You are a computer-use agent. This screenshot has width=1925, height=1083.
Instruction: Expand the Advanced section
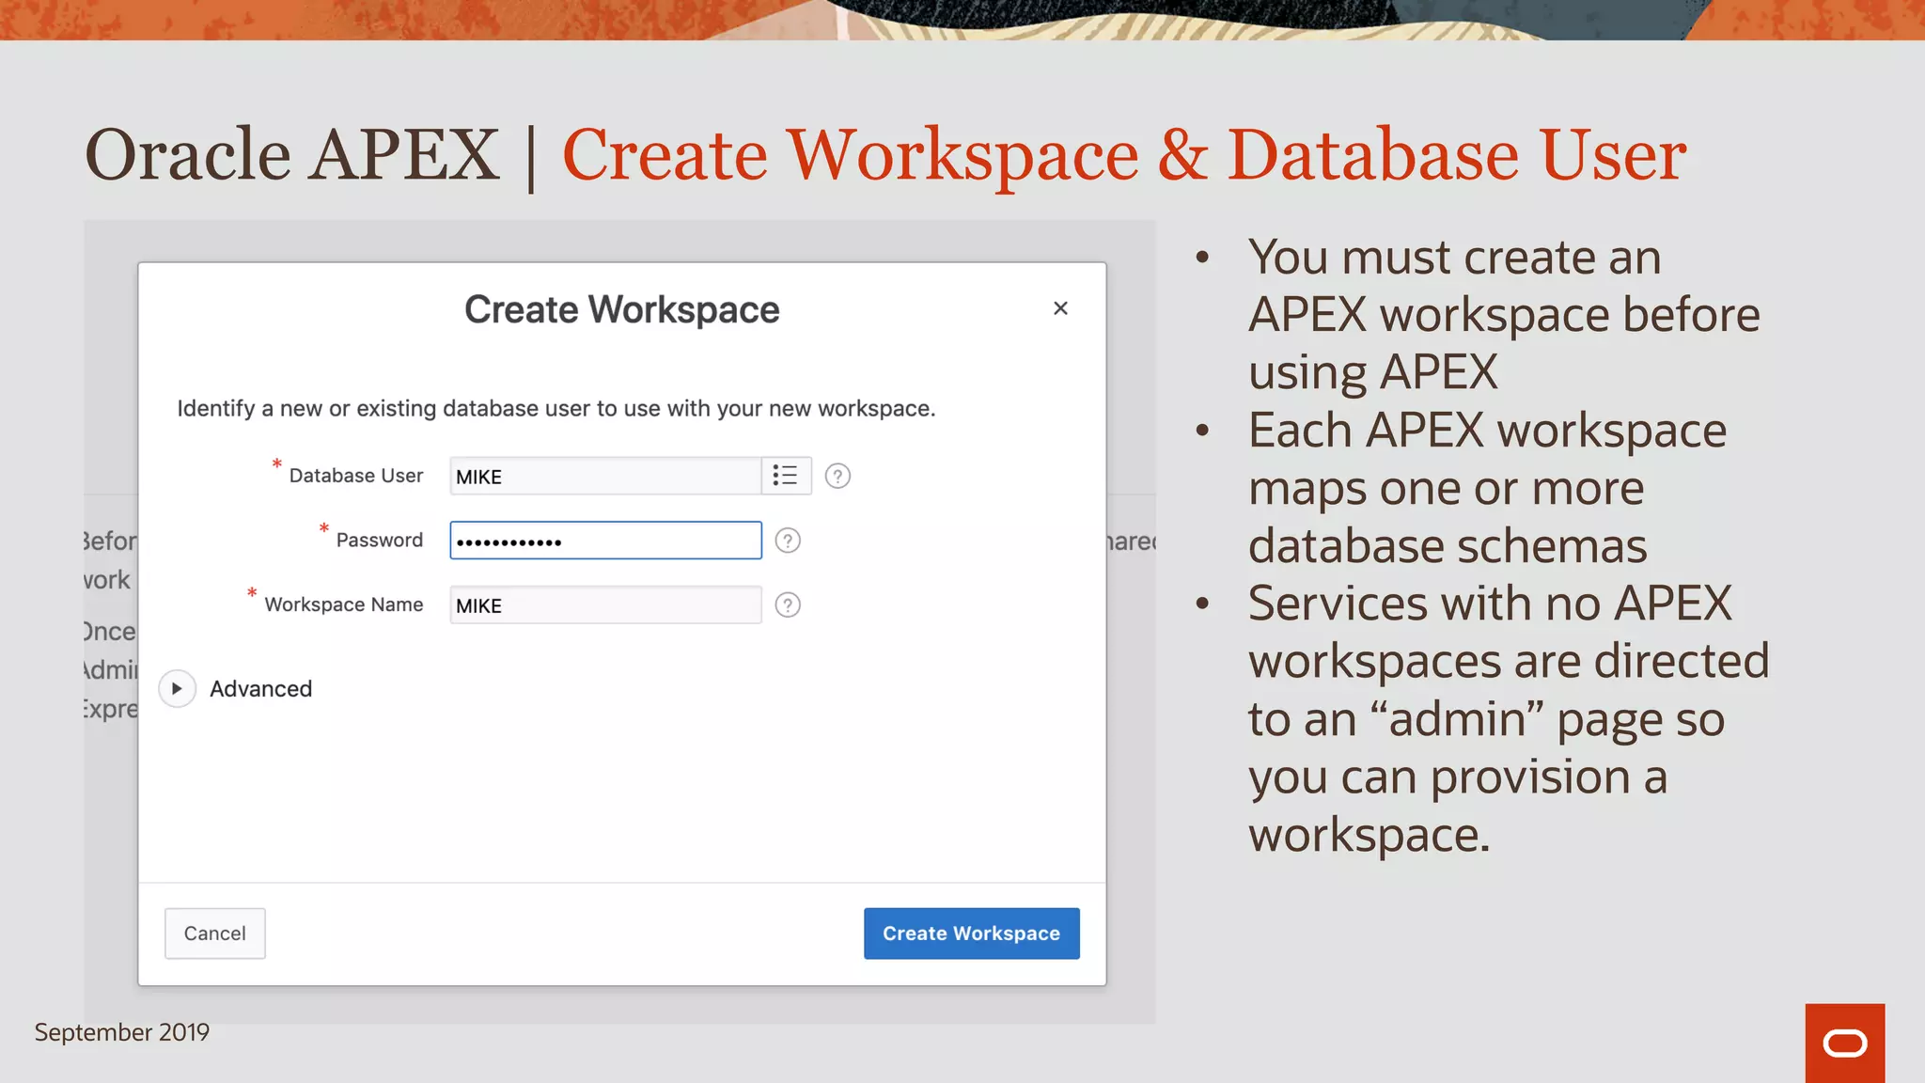point(177,688)
